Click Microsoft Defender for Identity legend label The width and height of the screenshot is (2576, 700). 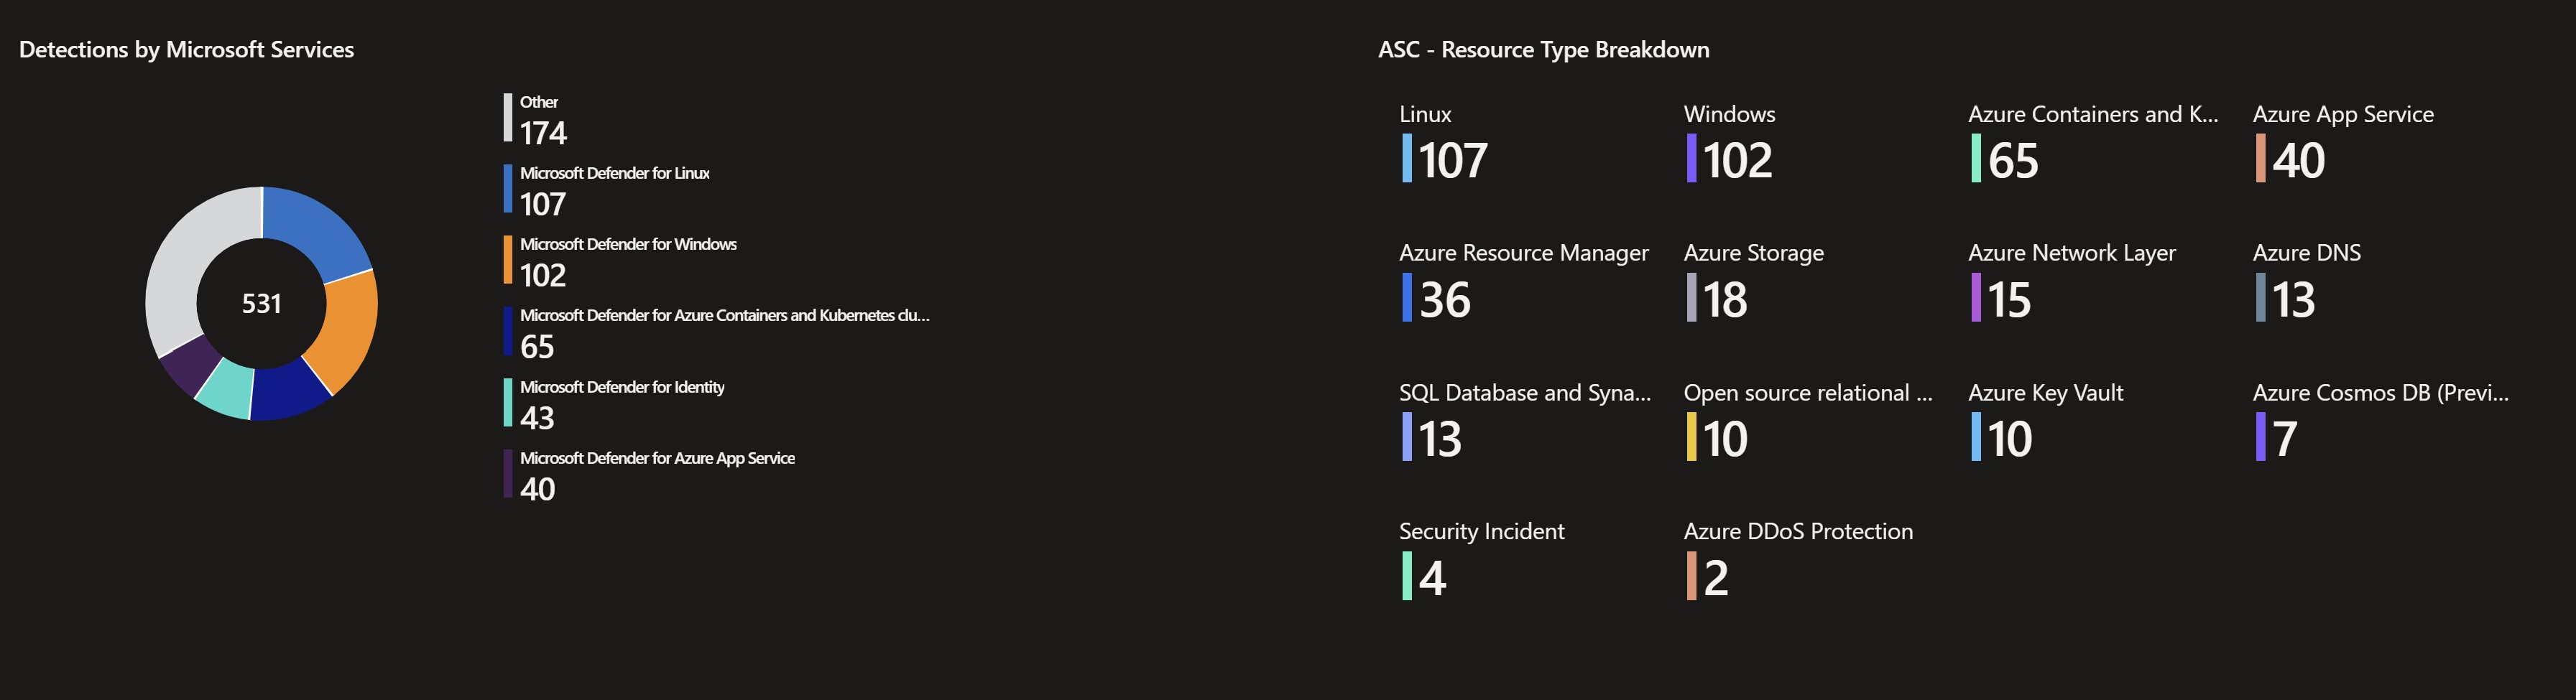tap(622, 386)
